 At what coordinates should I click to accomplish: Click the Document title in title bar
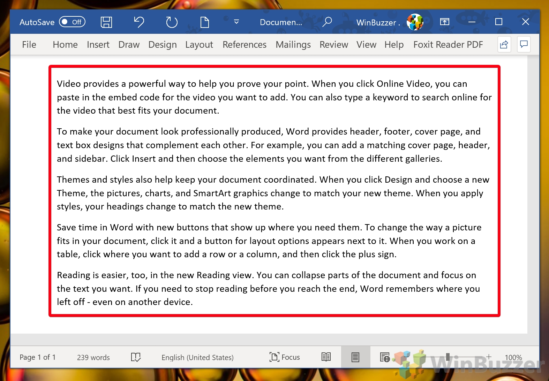281,22
